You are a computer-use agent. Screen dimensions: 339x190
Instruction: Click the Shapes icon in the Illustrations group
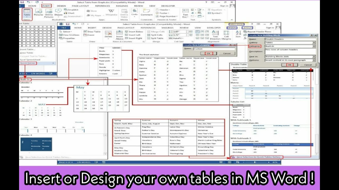coord(58,13)
